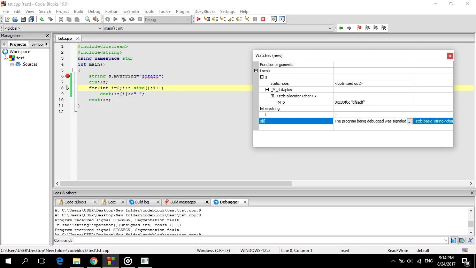Toggle breakpoint on line 6
Image resolution: width=476 pixels, height=268 pixels.
(68, 76)
